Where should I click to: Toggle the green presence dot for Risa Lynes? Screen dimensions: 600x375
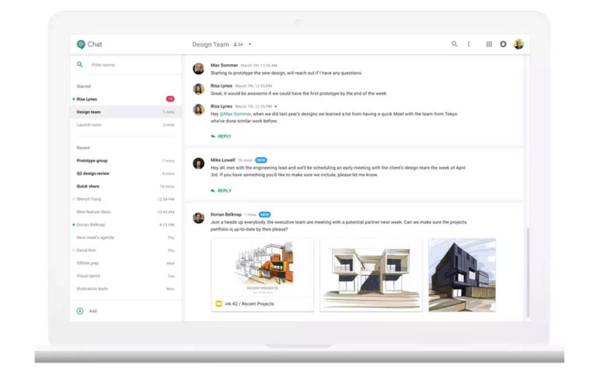(x=73, y=99)
